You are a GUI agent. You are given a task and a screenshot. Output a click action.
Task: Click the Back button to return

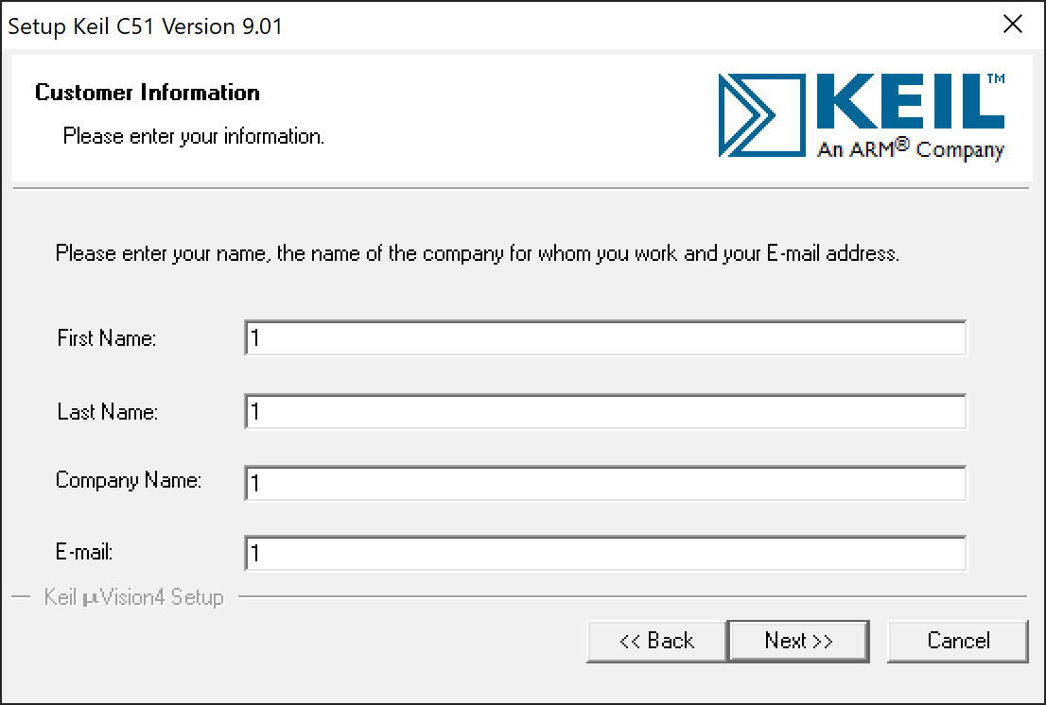(x=656, y=641)
